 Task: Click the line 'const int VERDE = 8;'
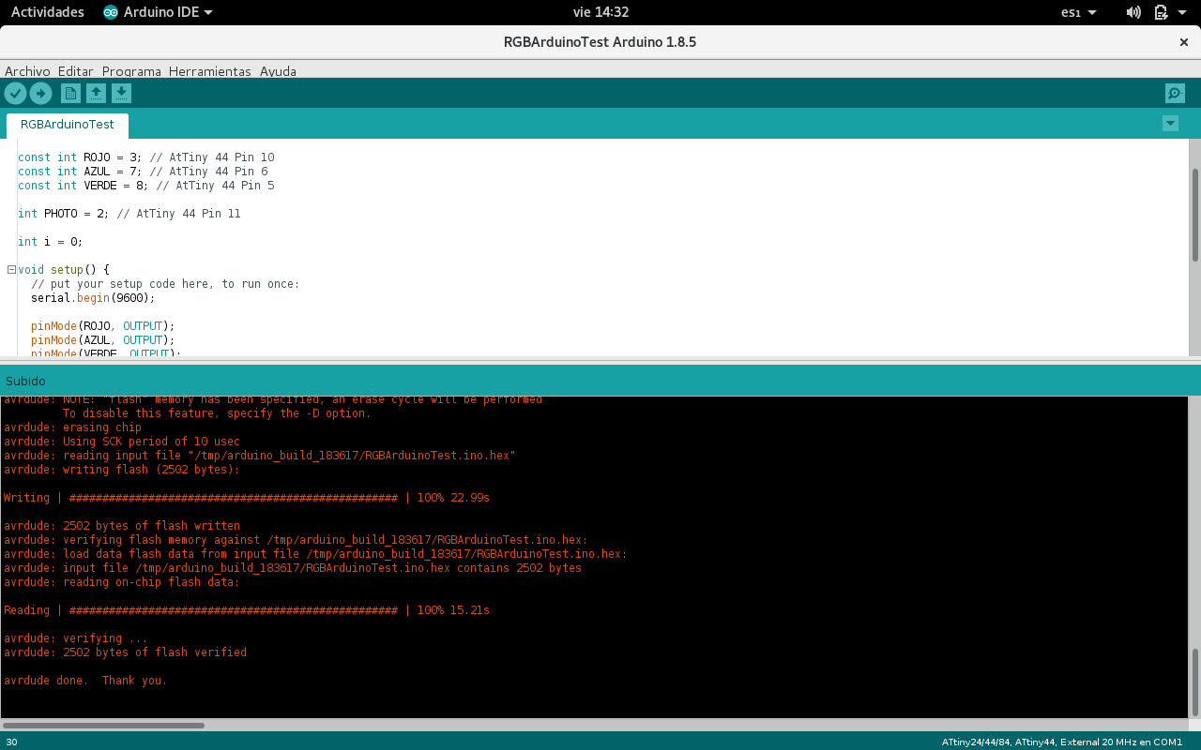pos(145,186)
